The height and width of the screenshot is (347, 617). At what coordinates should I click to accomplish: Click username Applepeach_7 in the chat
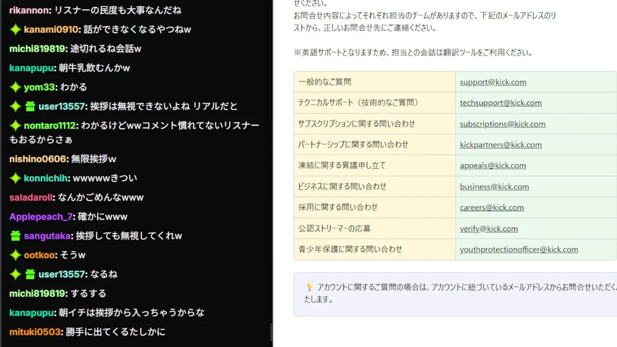(x=41, y=217)
